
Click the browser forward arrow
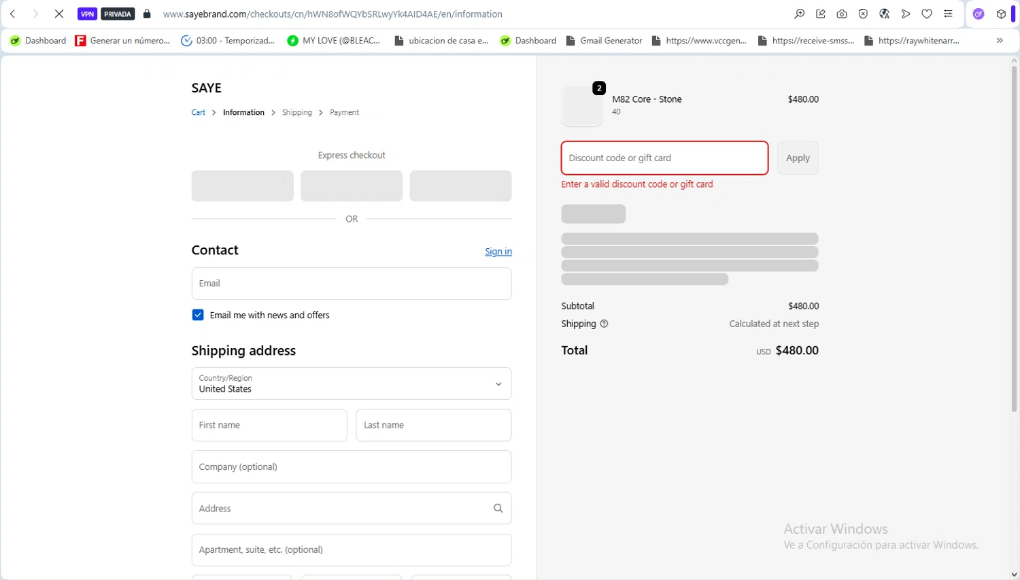tap(36, 14)
